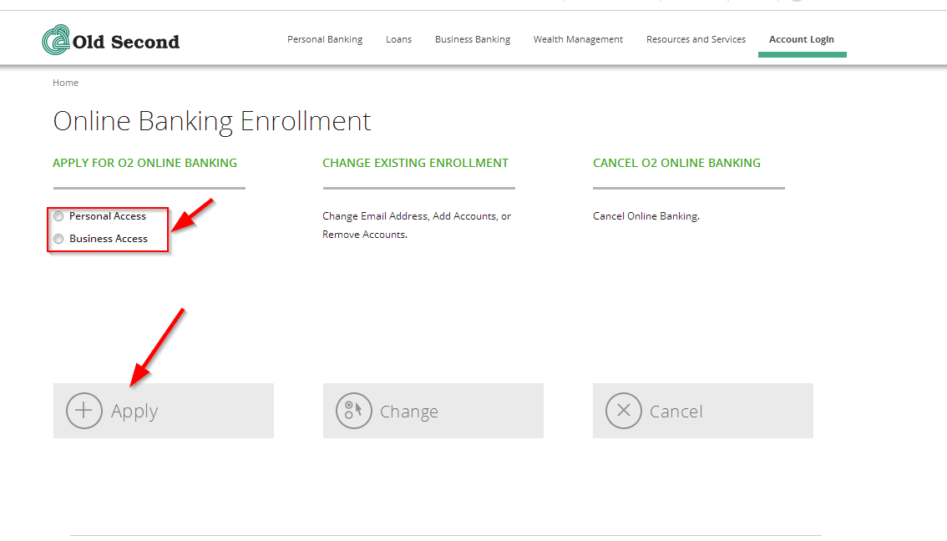Go to the Account Login tab

point(802,39)
